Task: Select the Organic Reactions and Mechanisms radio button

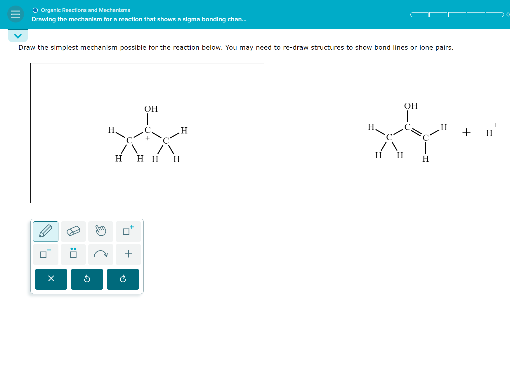Action: click(x=35, y=10)
